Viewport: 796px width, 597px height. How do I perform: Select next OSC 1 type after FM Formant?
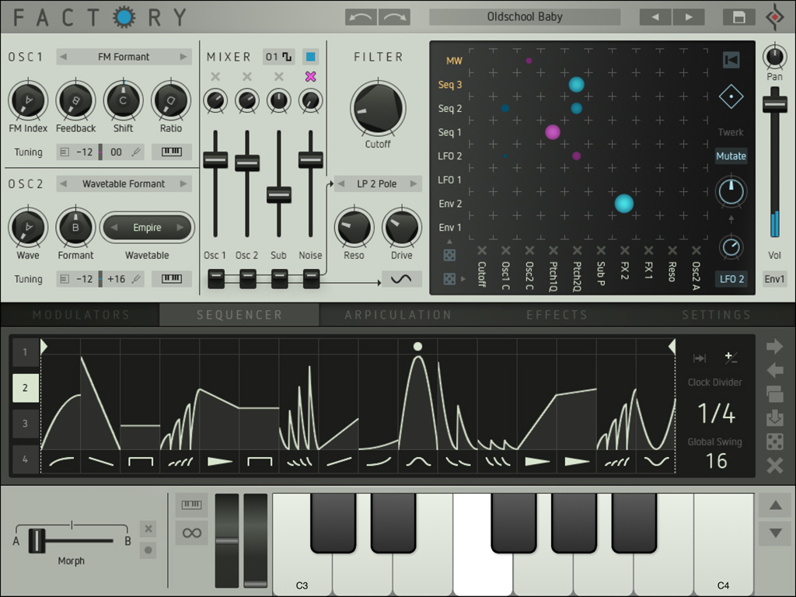[183, 57]
